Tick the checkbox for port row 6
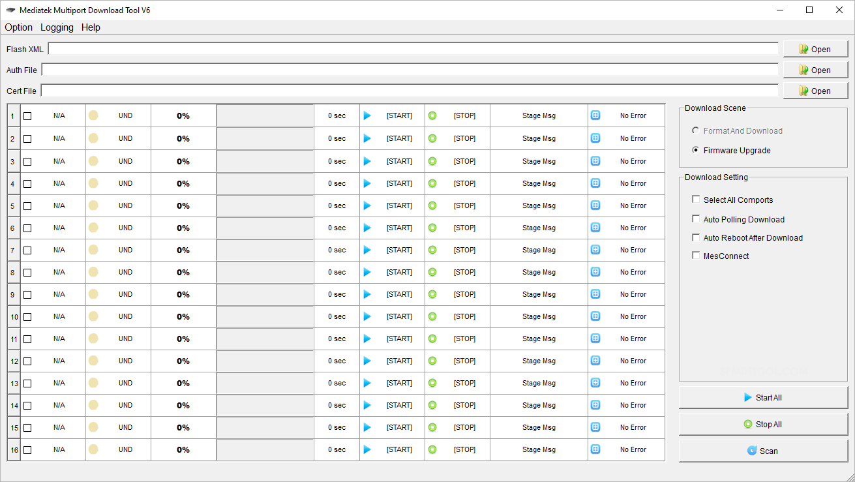This screenshot has width=855, height=482. (27, 228)
